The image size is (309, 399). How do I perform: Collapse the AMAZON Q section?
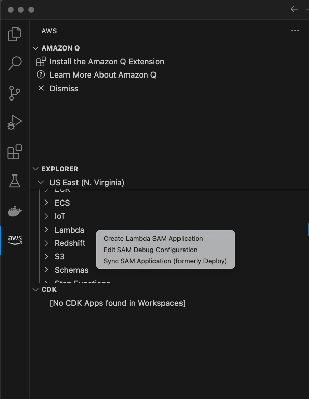coord(36,48)
